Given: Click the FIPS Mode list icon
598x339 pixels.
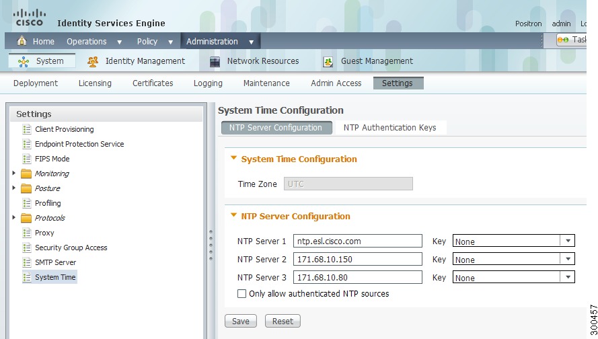Looking at the screenshot, I should click(x=27, y=159).
